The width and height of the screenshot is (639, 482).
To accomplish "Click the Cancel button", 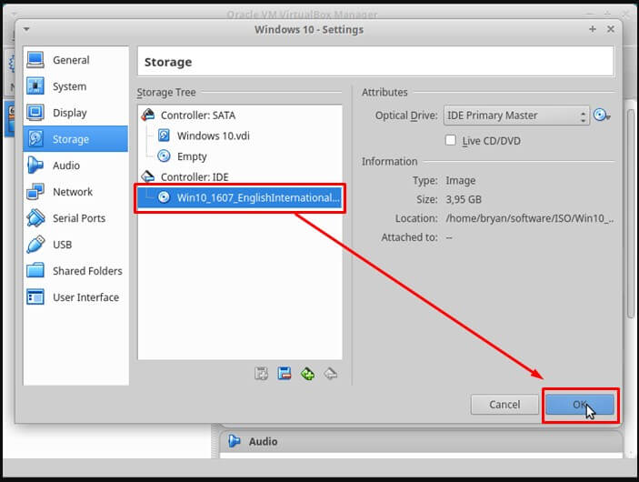I will pos(504,405).
